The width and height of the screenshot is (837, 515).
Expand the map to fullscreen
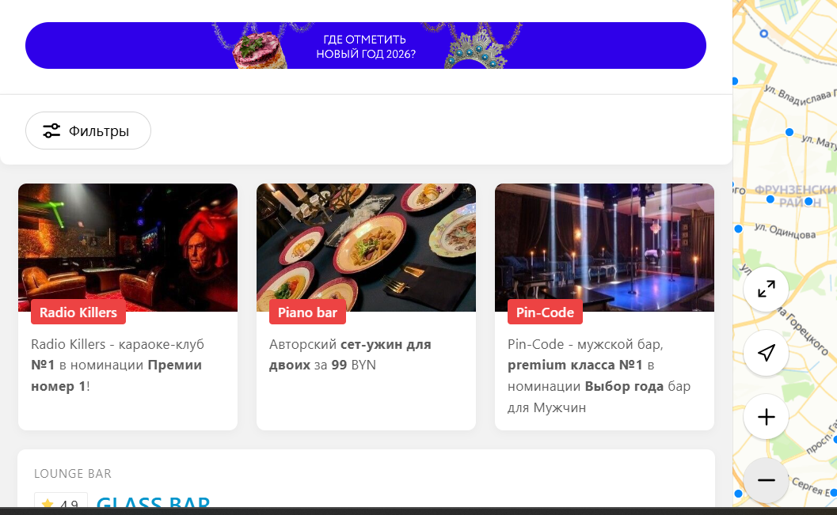click(x=766, y=289)
